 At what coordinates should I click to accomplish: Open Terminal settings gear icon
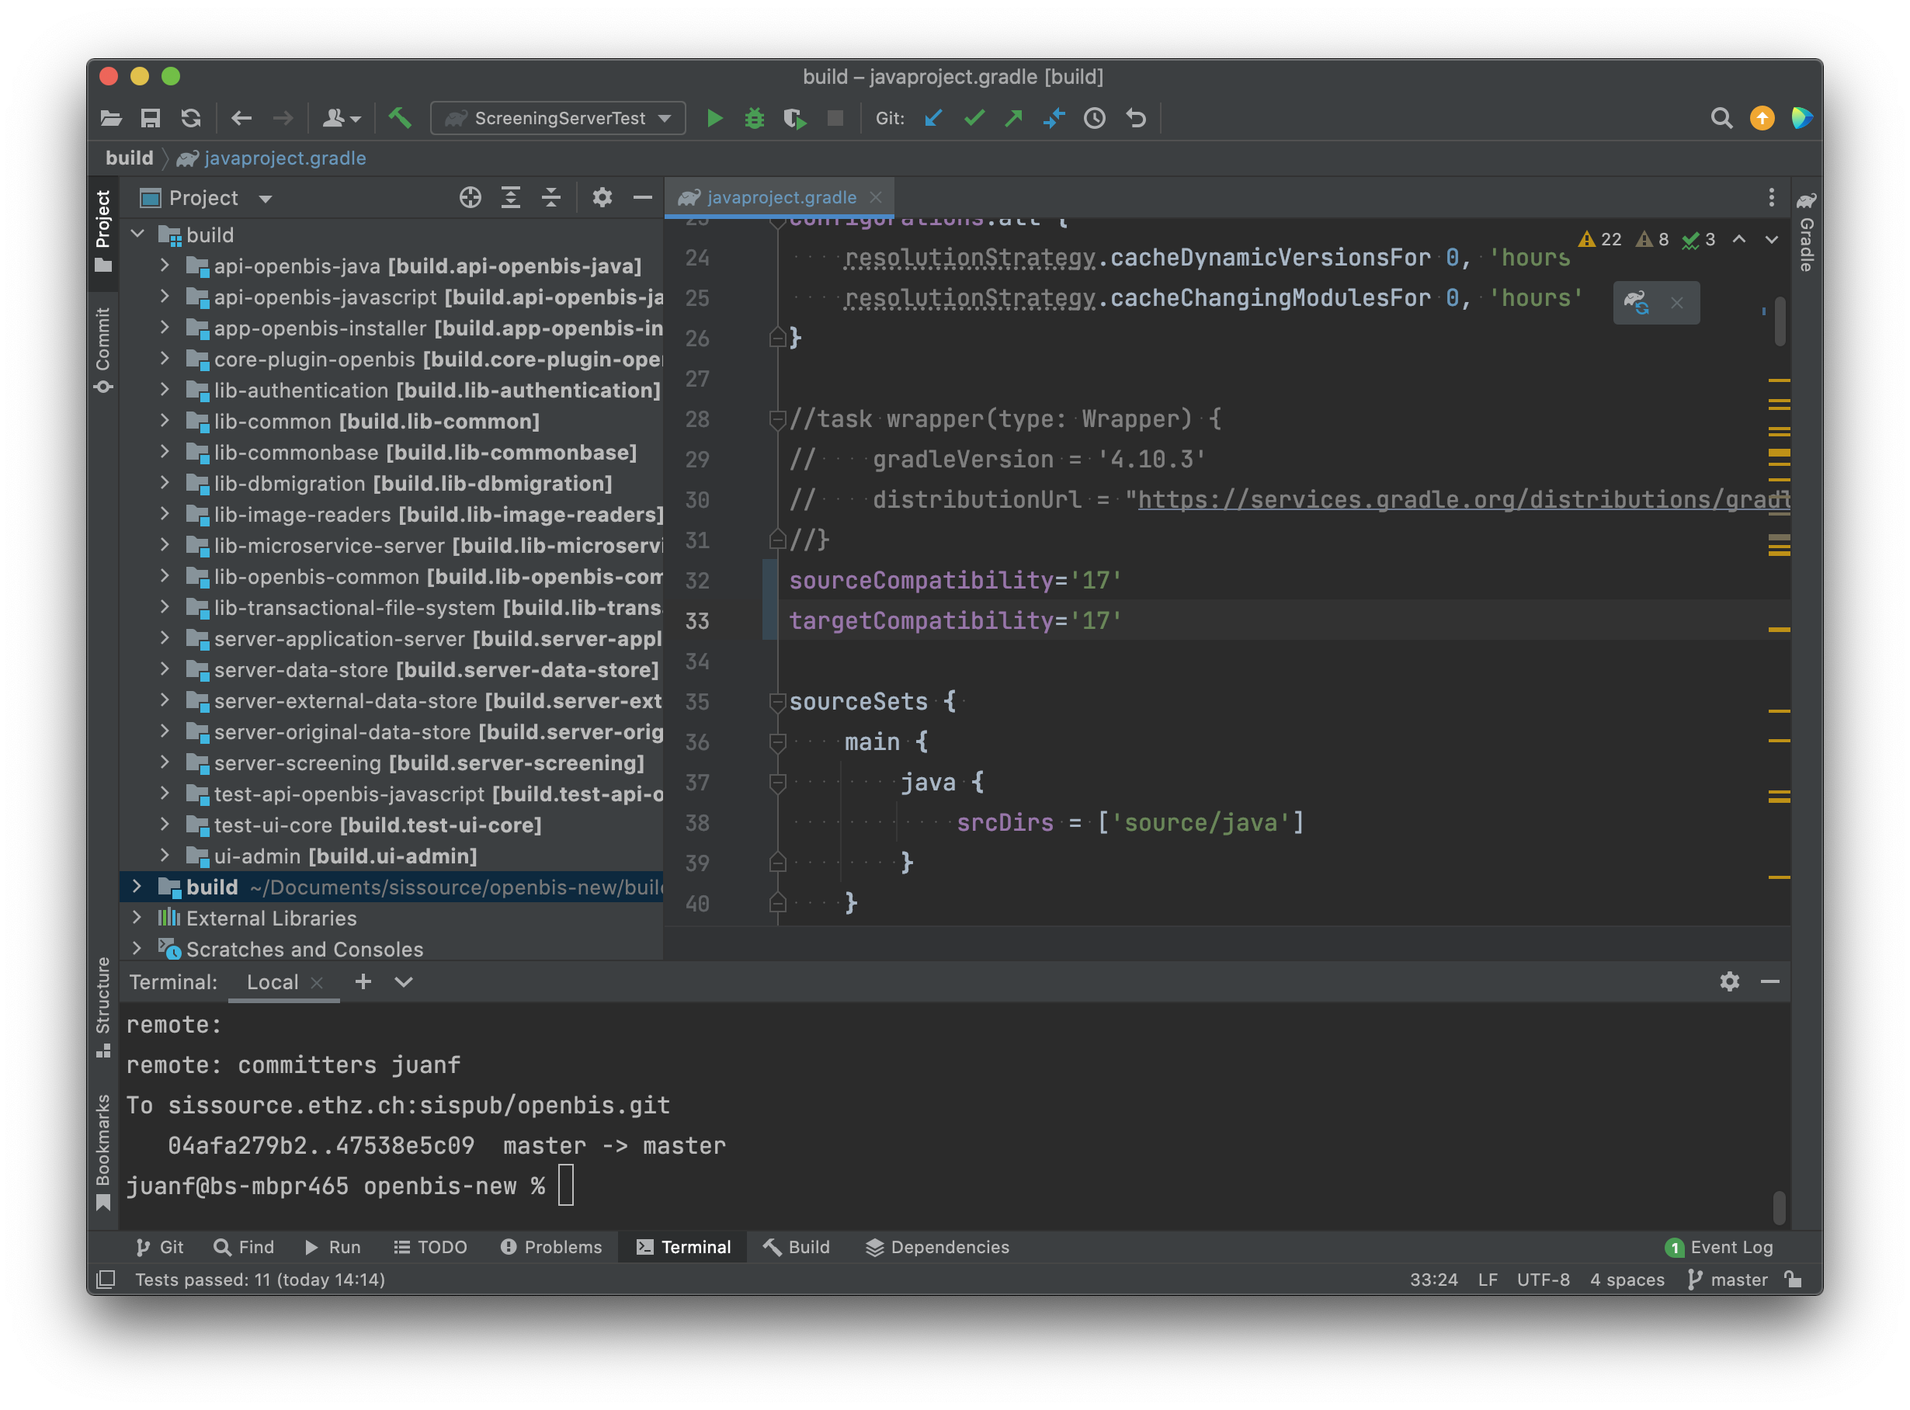[1730, 982]
